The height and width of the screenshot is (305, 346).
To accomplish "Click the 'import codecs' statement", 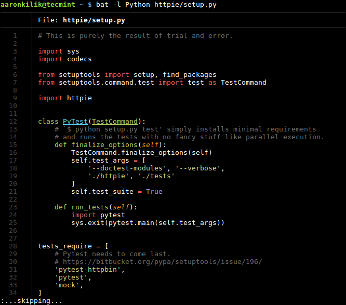I will [x=65, y=59].
